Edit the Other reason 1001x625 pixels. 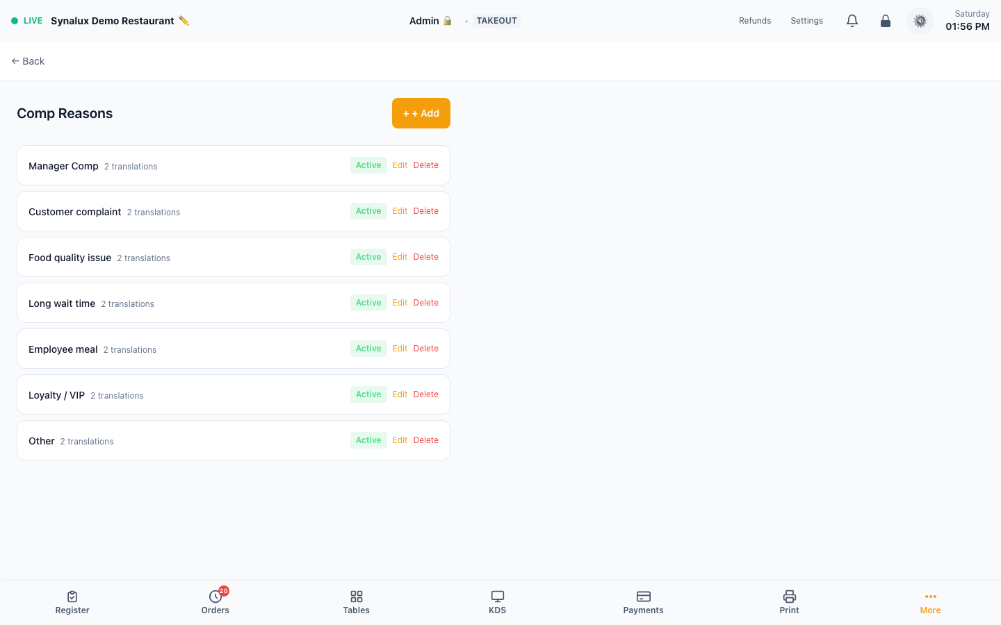[x=400, y=440]
